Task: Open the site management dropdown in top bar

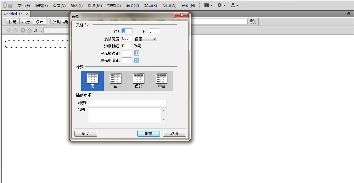Action: [235, 5]
